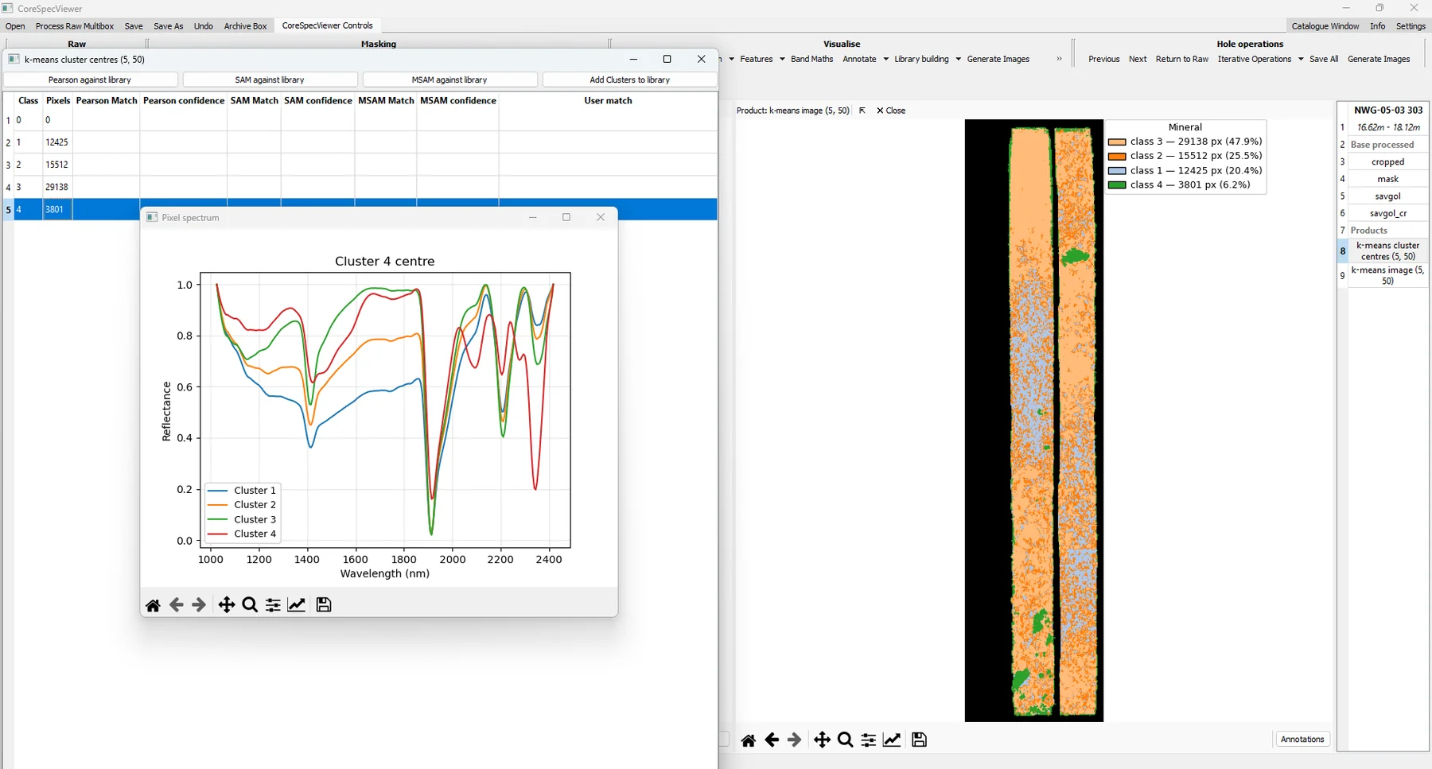Expand the Features dropdown arrow

[782, 59]
